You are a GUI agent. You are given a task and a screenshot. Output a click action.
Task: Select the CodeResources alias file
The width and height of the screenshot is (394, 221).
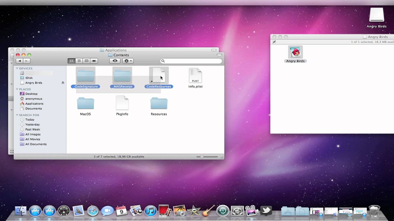pos(159,78)
